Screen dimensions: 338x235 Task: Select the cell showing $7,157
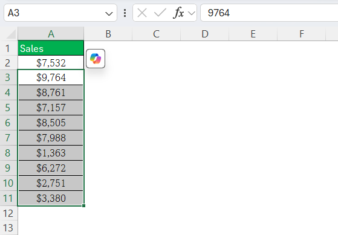pyautogui.click(x=51, y=108)
